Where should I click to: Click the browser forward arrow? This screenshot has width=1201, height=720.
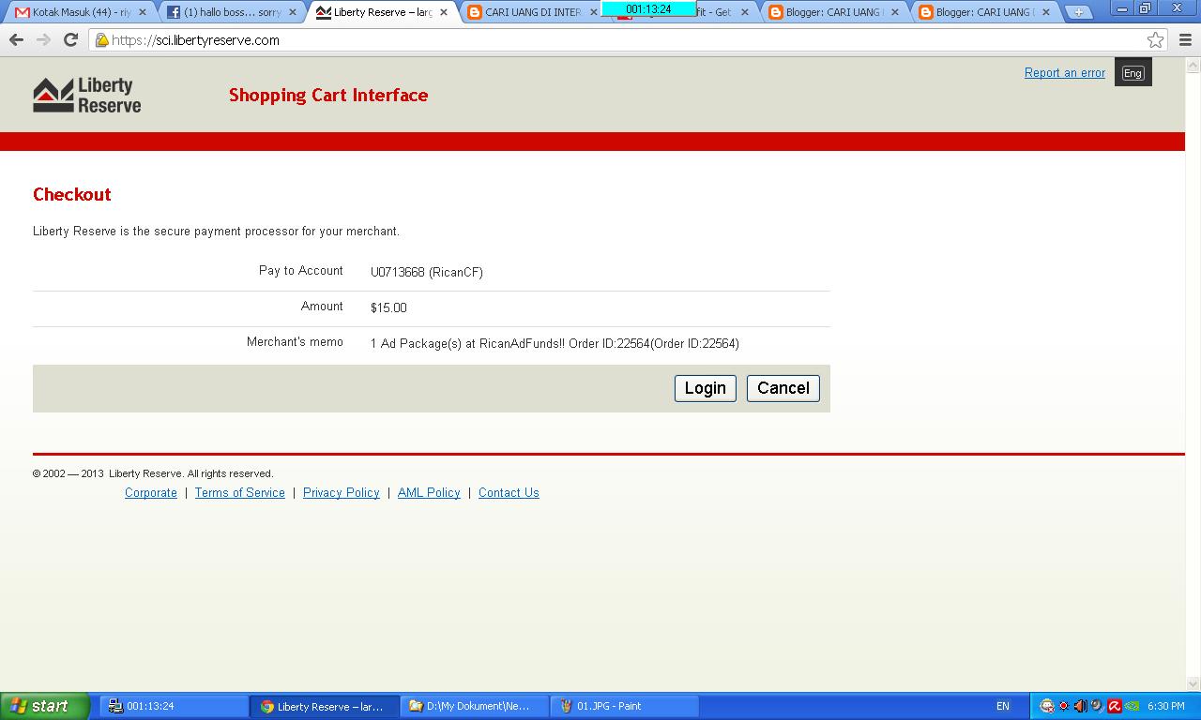coord(43,40)
